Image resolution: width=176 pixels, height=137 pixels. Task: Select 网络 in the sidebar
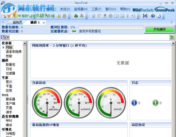point(9,47)
